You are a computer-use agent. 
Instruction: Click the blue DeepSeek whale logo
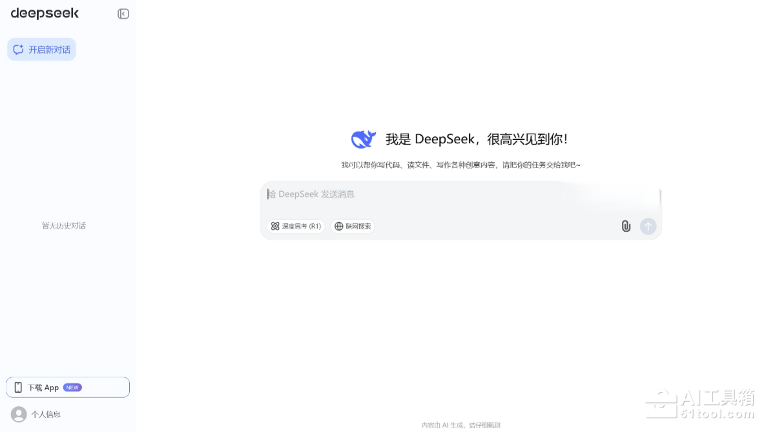pos(364,139)
